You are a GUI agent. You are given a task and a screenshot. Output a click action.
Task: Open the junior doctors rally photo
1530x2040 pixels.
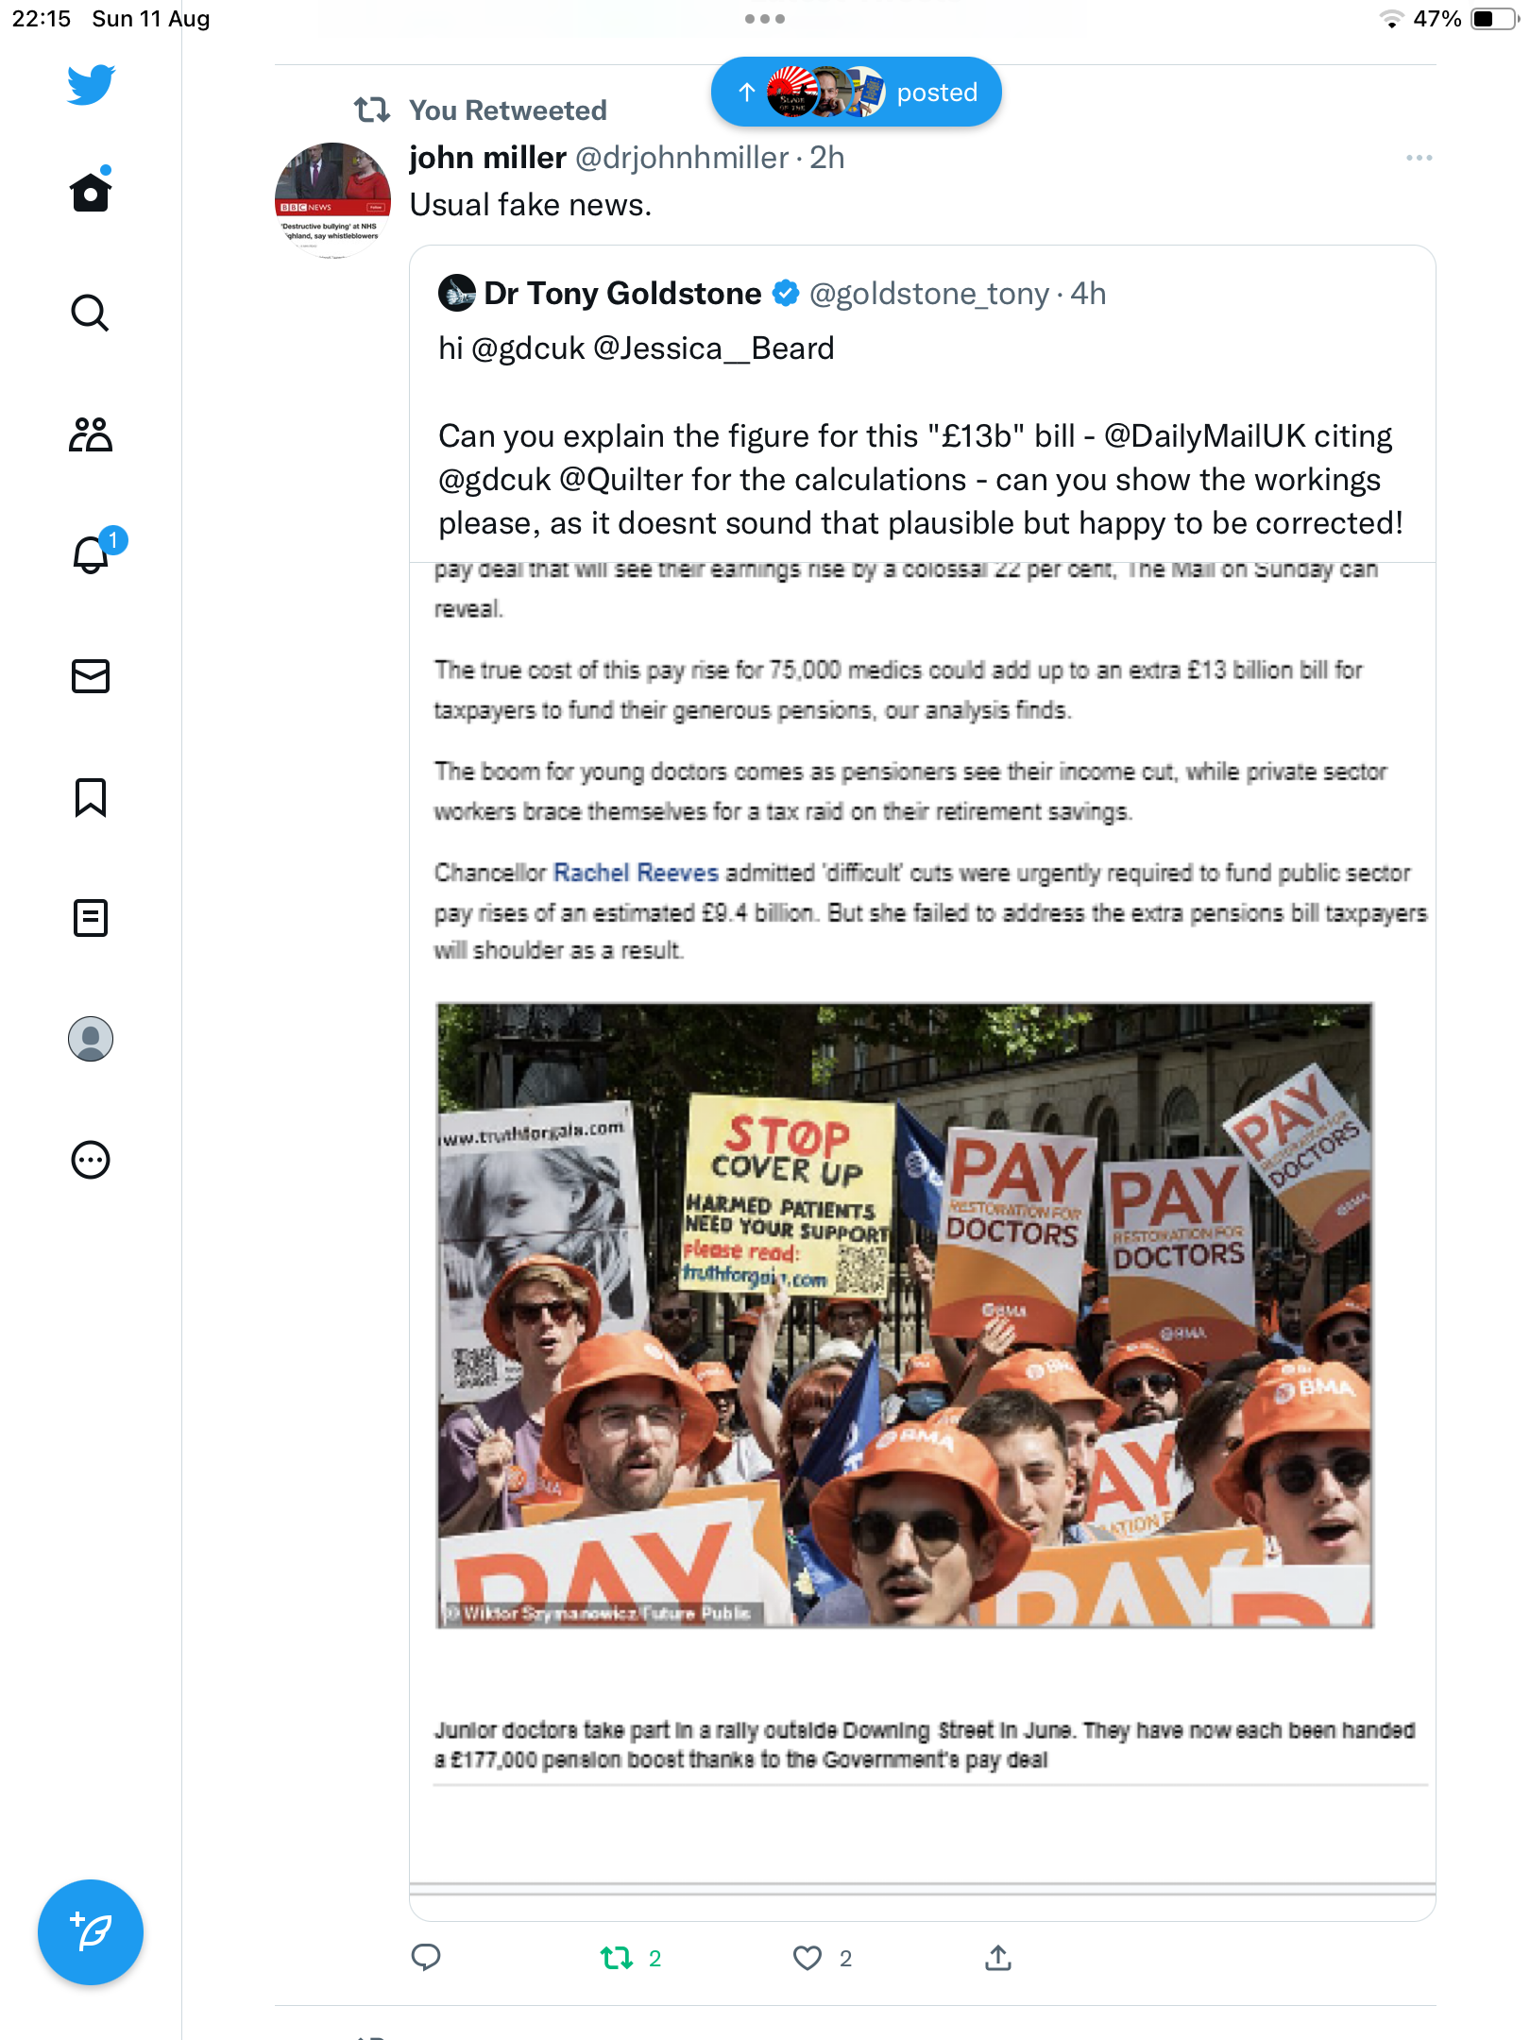pyautogui.click(x=904, y=1315)
